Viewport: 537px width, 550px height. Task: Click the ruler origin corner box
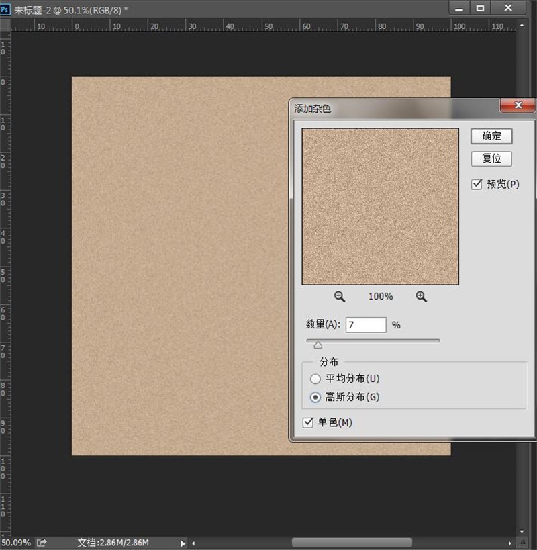tap(5, 26)
